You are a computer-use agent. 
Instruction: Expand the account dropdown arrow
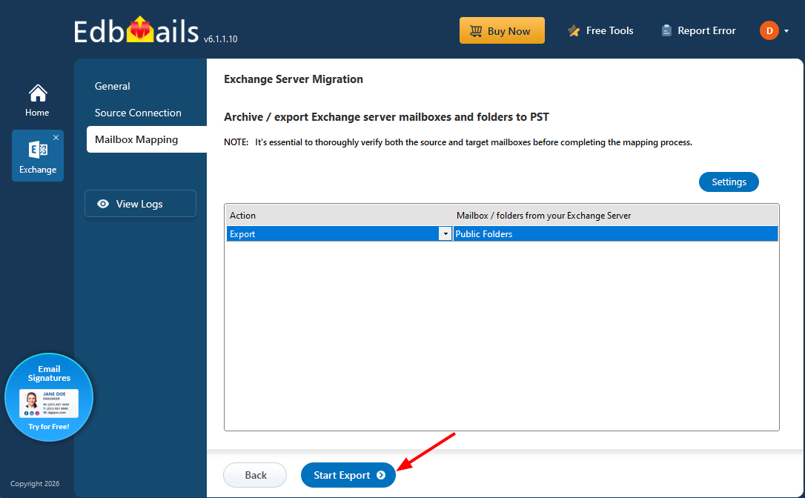786,31
